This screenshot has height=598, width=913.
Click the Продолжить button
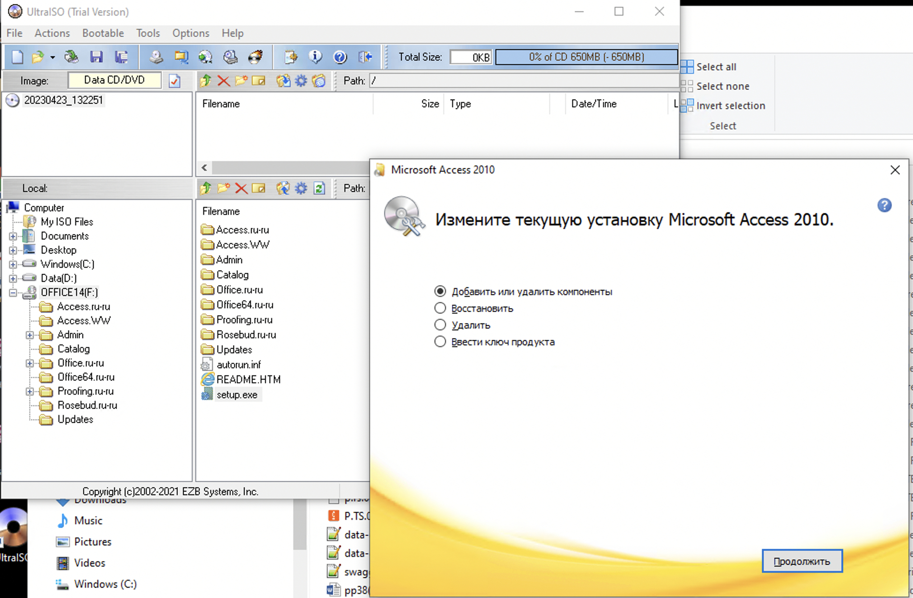802,561
